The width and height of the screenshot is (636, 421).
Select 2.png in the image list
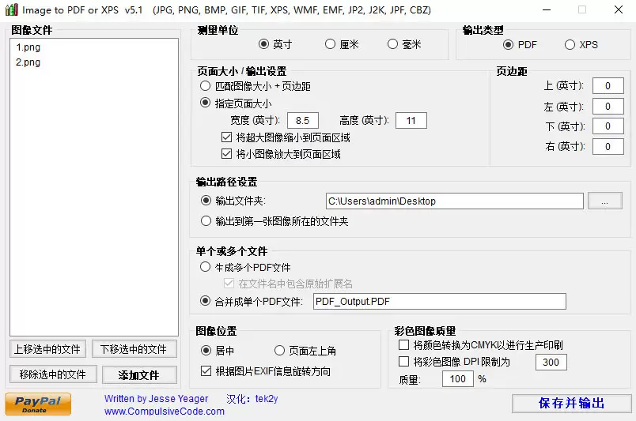click(x=28, y=62)
